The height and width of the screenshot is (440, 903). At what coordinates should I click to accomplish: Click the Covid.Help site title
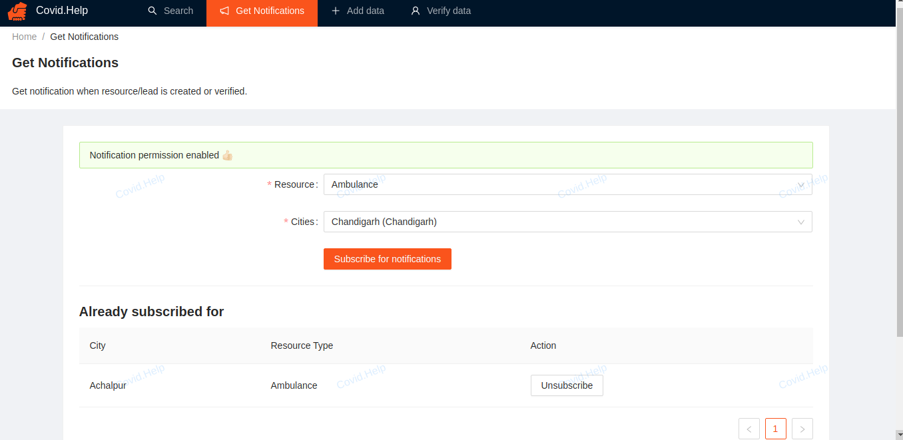pos(62,11)
